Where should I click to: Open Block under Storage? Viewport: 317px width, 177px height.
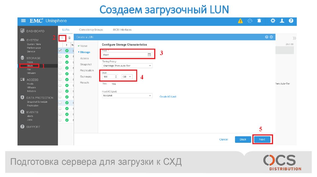pos(30,66)
